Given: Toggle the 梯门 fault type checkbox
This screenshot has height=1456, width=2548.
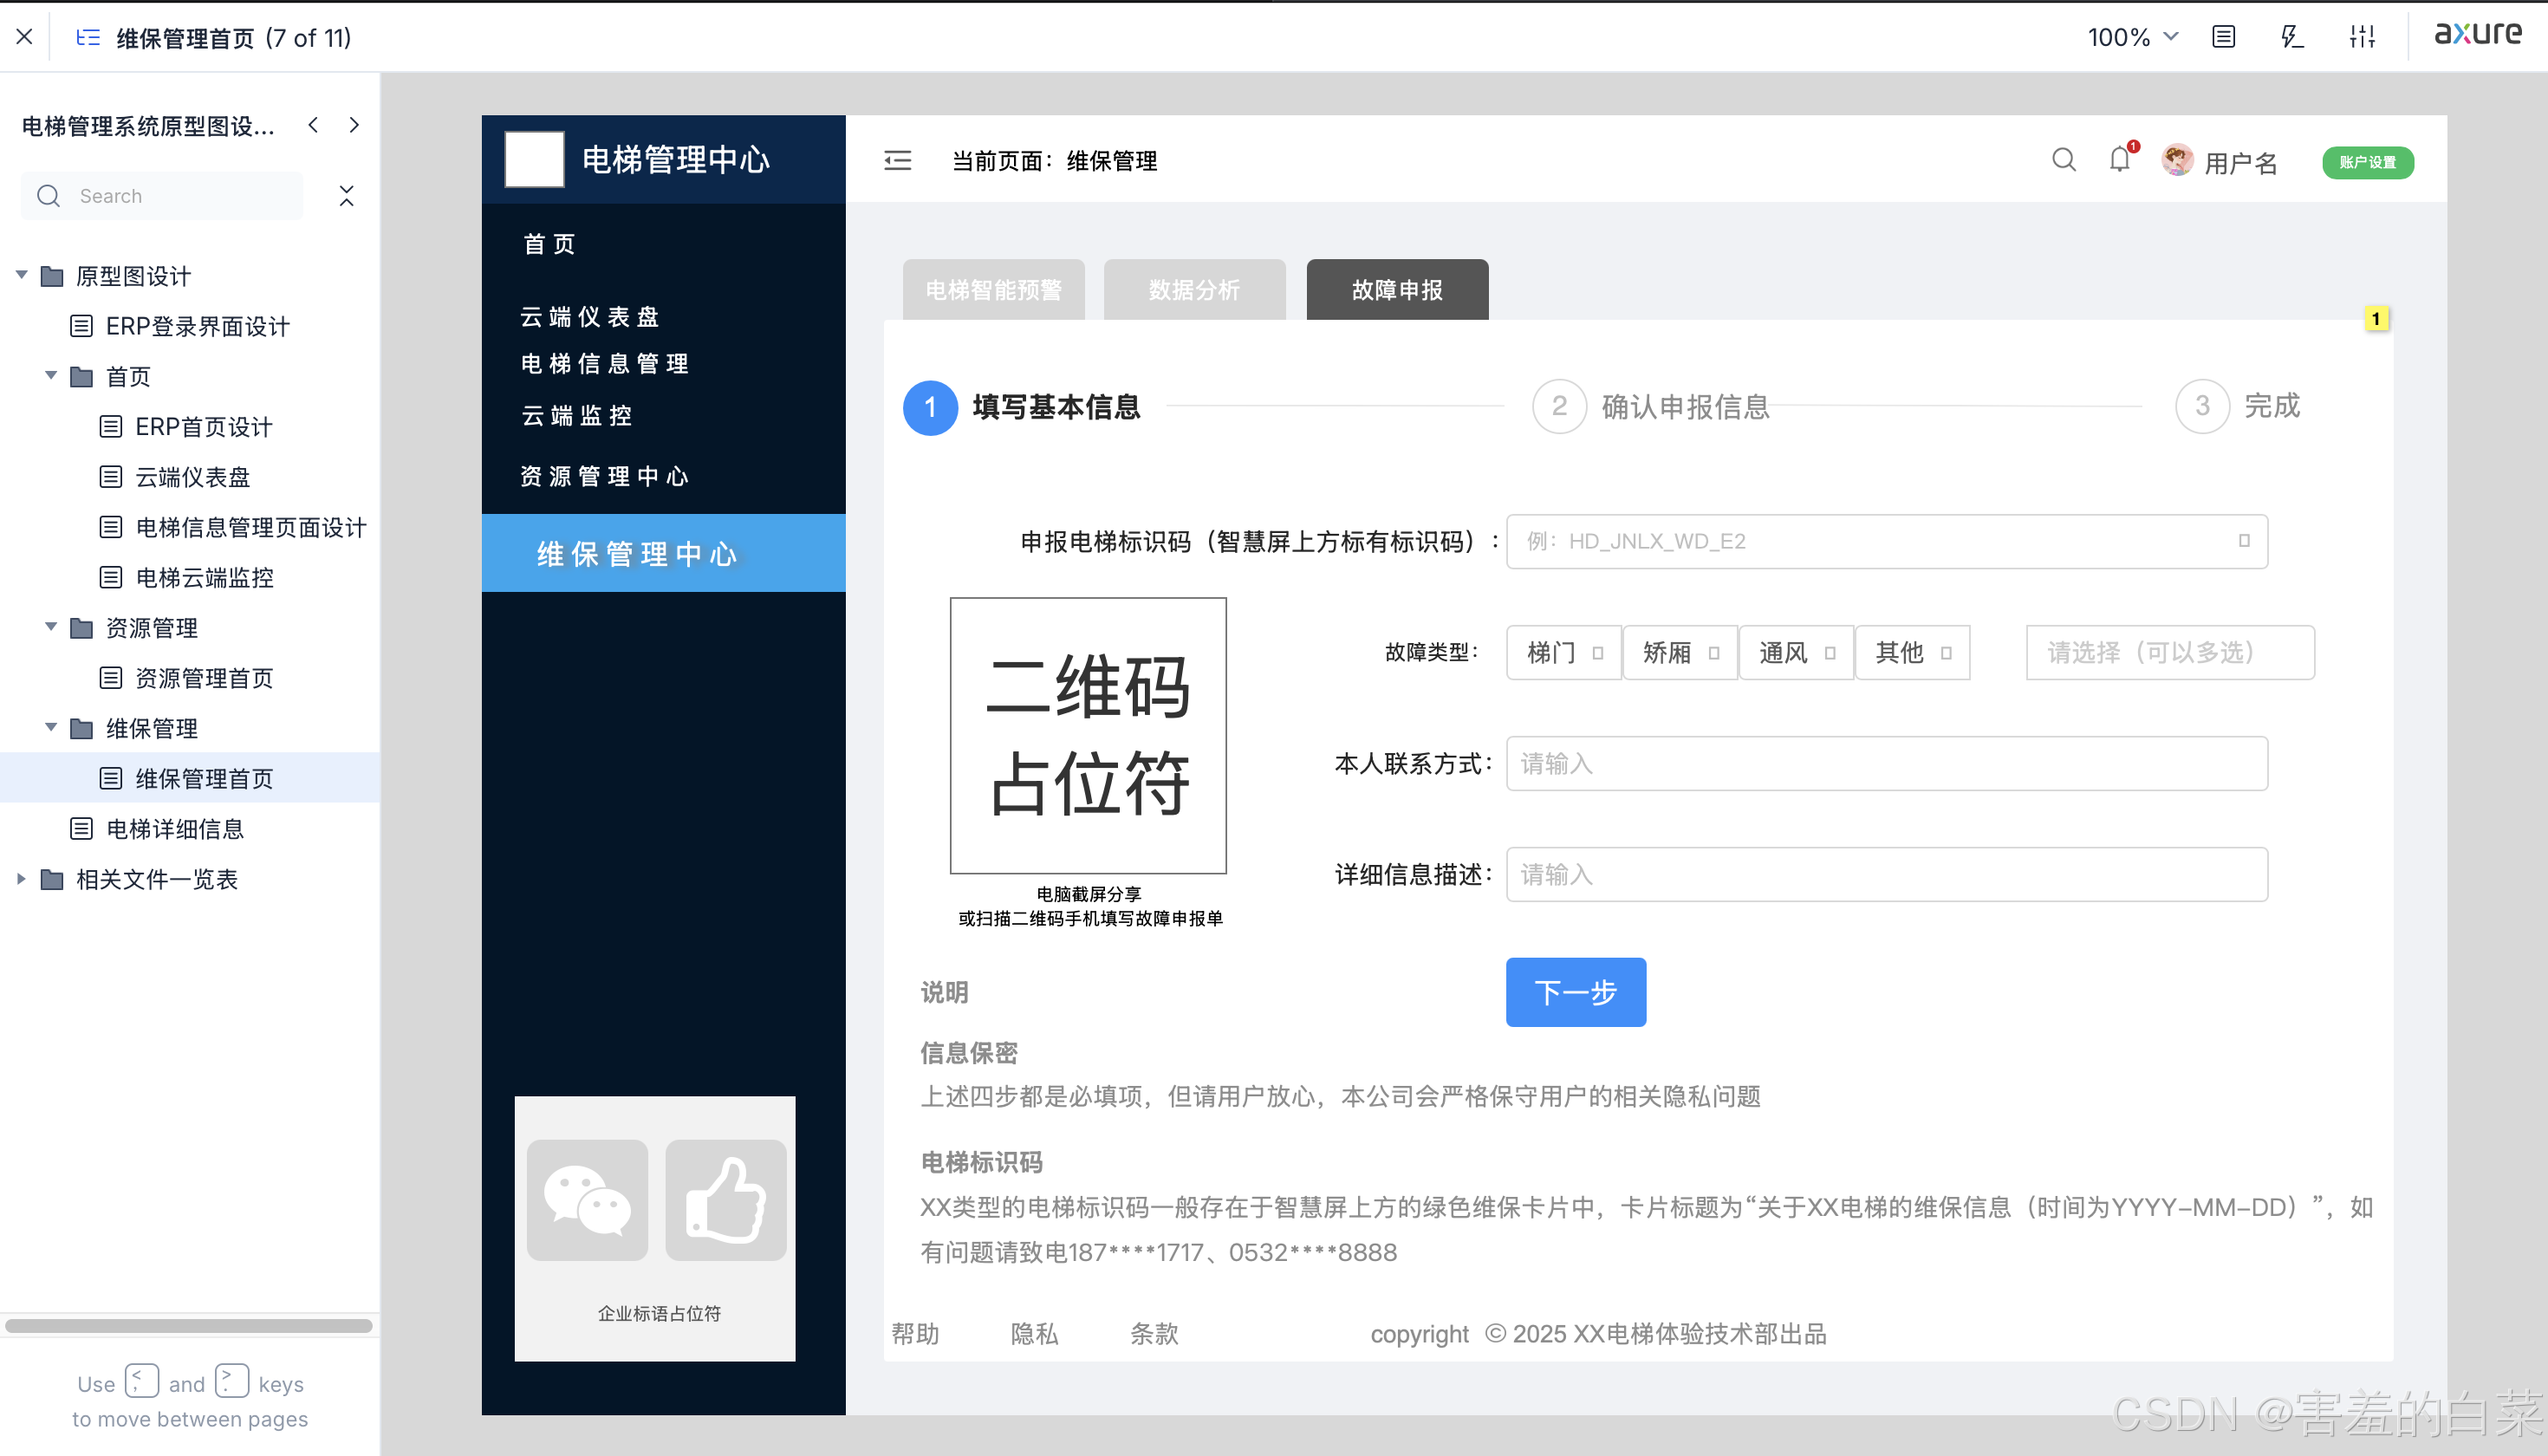Looking at the screenshot, I should click(1597, 653).
